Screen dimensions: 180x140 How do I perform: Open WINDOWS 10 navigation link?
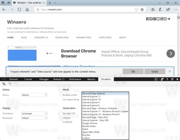[x=41, y=38]
